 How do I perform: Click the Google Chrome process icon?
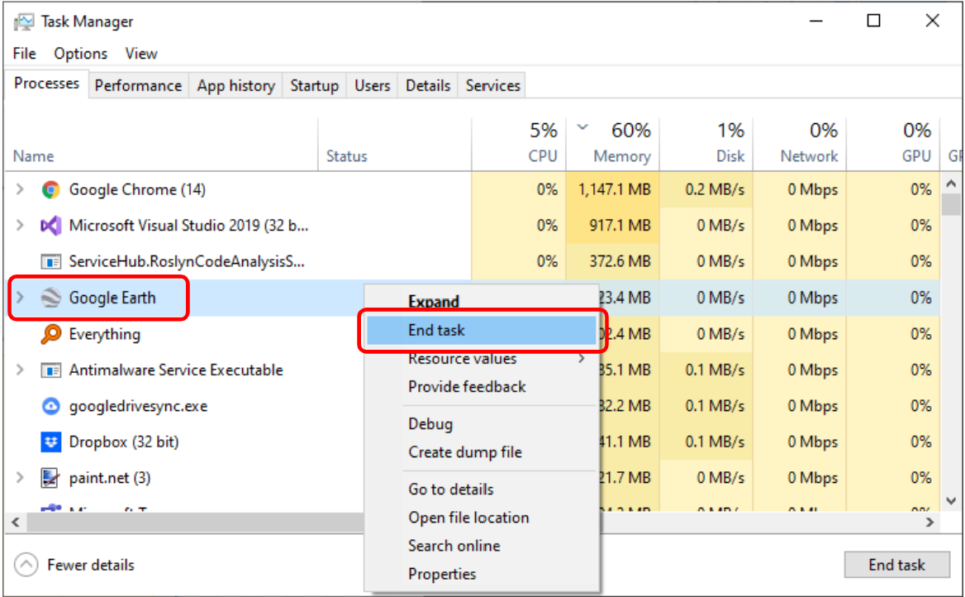tap(50, 189)
